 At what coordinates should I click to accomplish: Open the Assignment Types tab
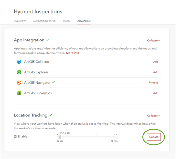click(x=44, y=21)
